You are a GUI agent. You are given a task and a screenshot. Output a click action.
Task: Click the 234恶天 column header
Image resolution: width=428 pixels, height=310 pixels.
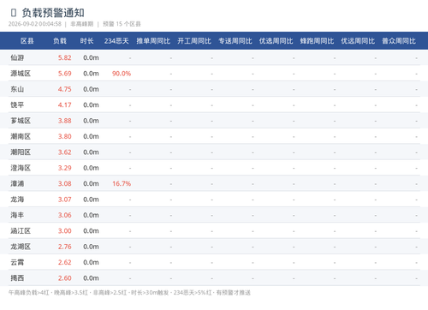coord(116,41)
